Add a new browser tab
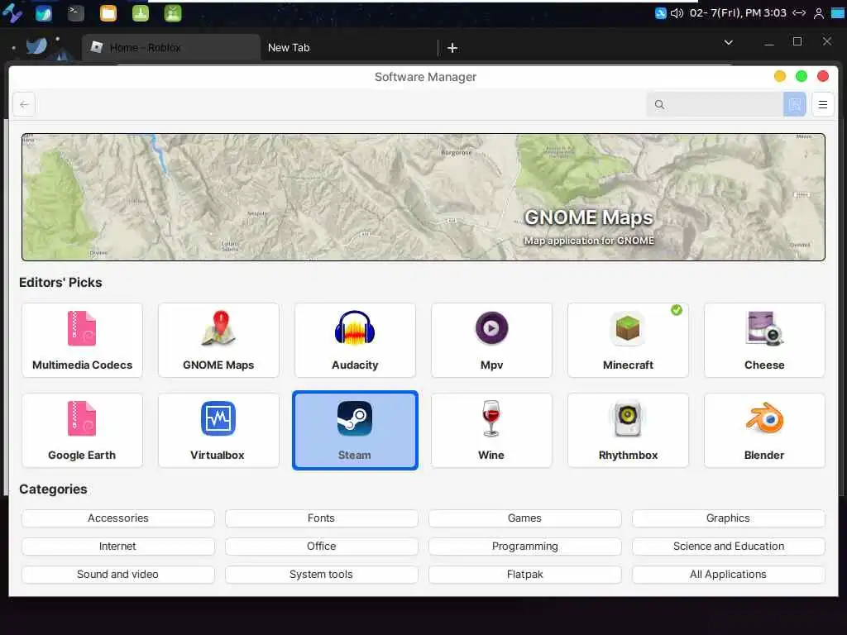 point(452,48)
